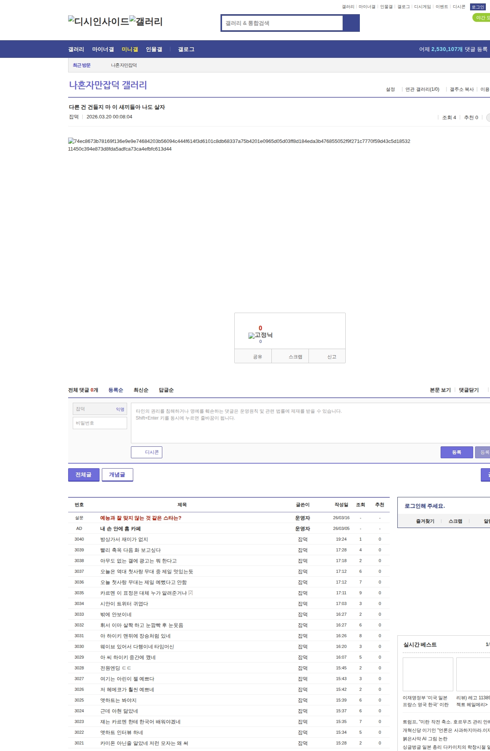This screenshot has width=490, height=751.
Task: Open post 빨리 축옥 다음 화 보고싶다
Action: click(x=131, y=550)
